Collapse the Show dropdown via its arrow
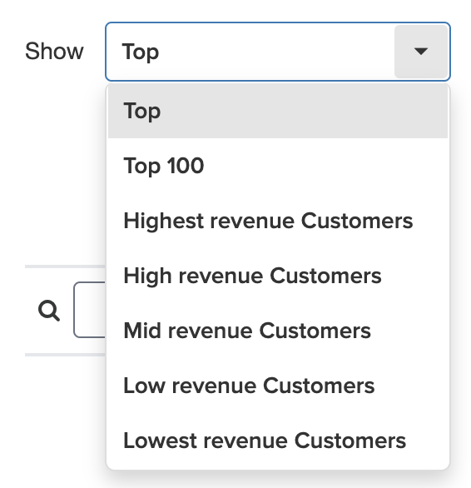 (x=421, y=52)
